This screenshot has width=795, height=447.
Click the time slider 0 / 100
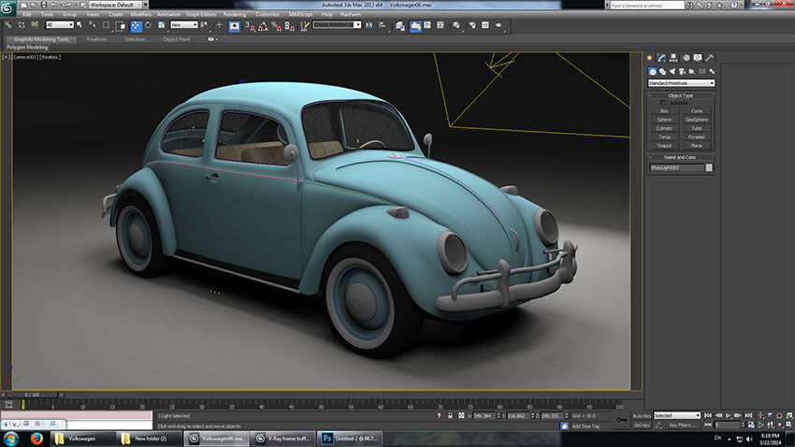(x=32, y=395)
